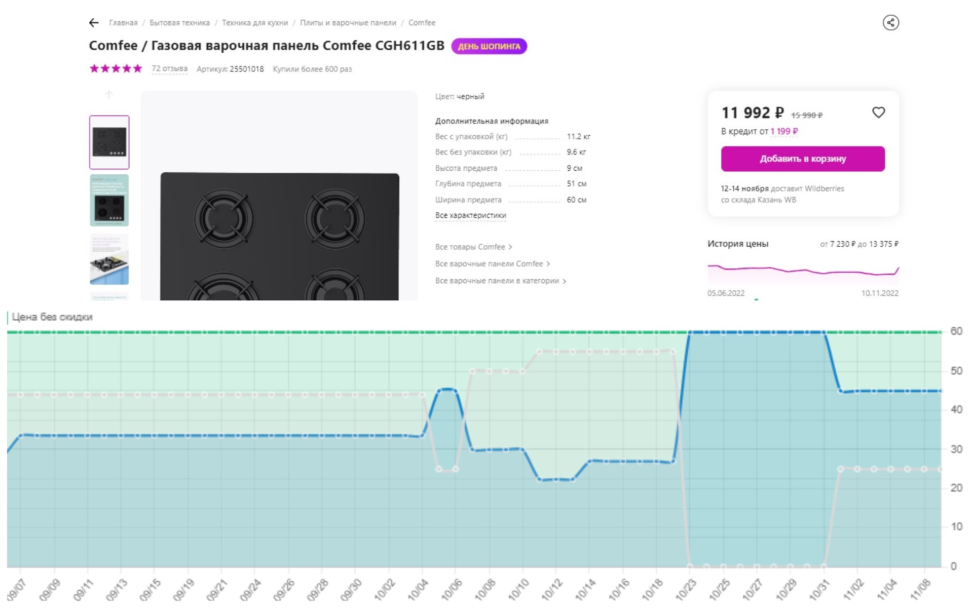Open Плиты и варочные панели breadcrumb
Image resolution: width=973 pixels, height=608 pixels.
tap(348, 23)
